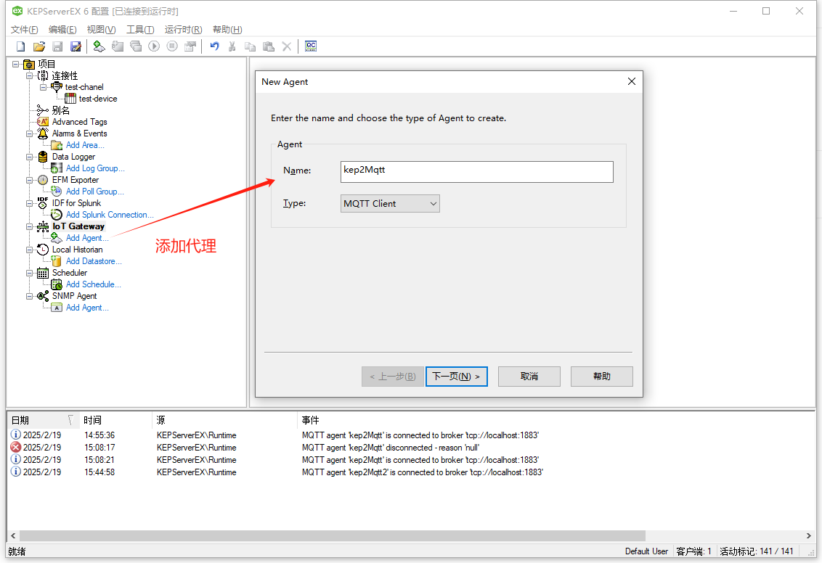This screenshot has width=822, height=563.
Task: Click the Add Datastore icon
Action: point(57,261)
